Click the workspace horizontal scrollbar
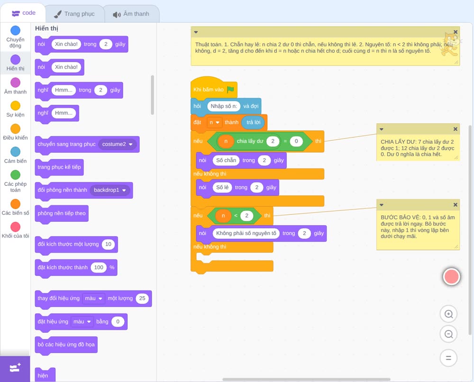 [x=306, y=379]
